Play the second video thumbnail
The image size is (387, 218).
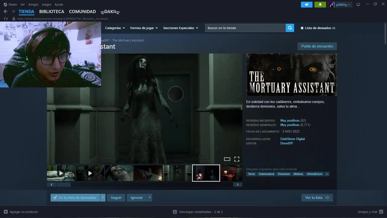90,173
